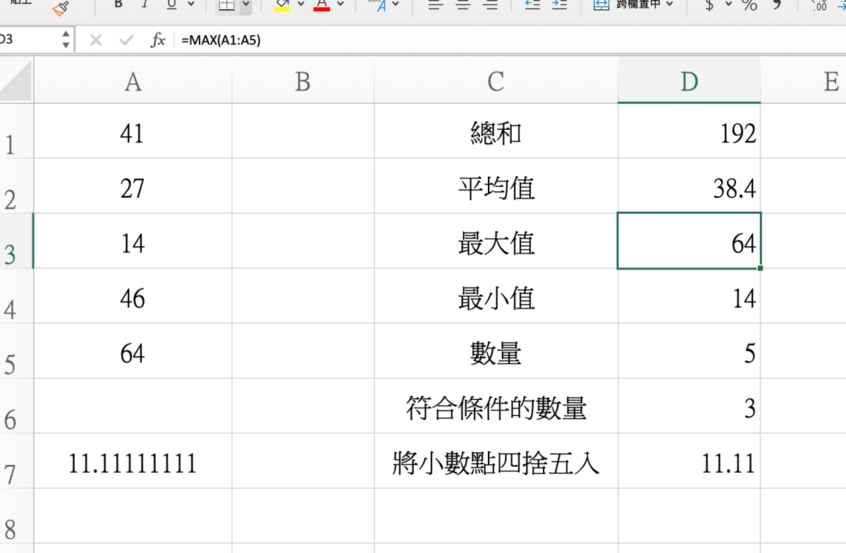This screenshot has width=846, height=553.
Task: Align text to the right
Action: [x=490, y=5]
